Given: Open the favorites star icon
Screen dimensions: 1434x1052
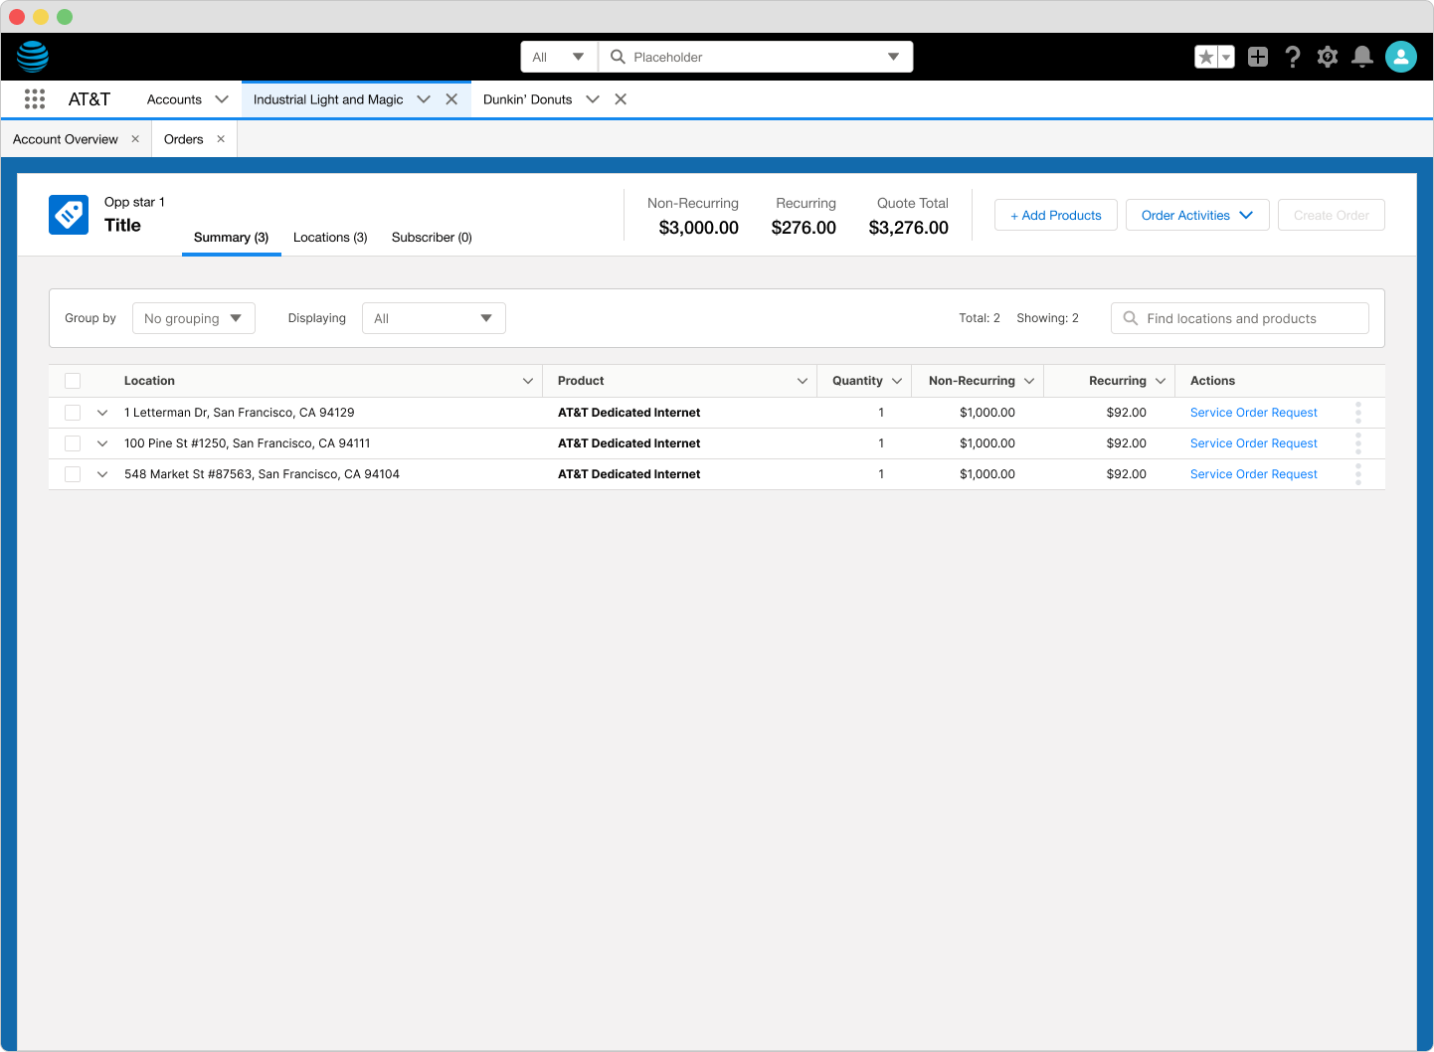Looking at the screenshot, I should pyautogui.click(x=1206, y=57).
